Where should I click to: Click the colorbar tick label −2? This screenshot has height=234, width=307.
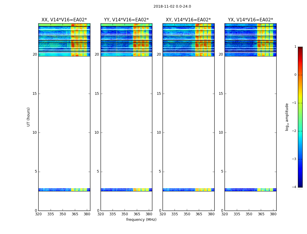(295, 131)
